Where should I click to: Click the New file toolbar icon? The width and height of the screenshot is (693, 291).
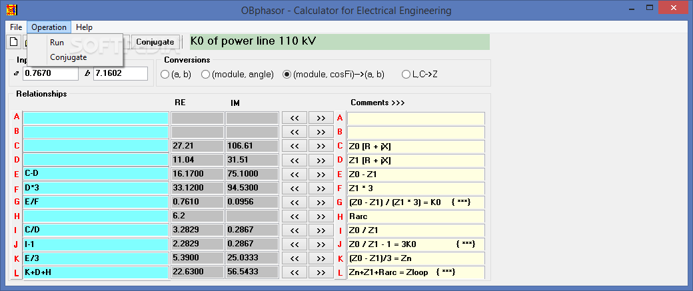[14, 43]
